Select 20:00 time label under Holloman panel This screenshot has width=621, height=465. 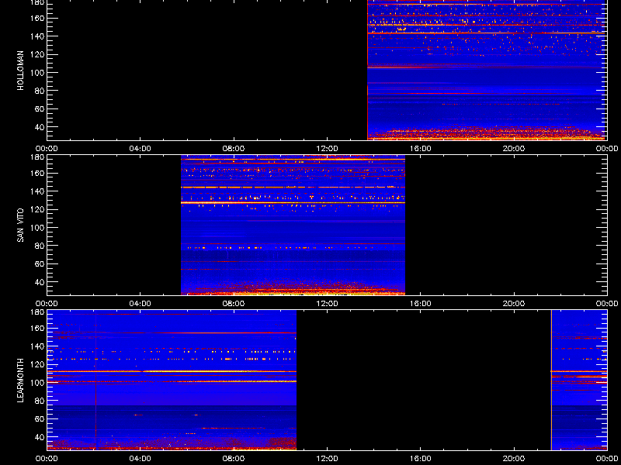pyautogui.click(x=514, y=149)
